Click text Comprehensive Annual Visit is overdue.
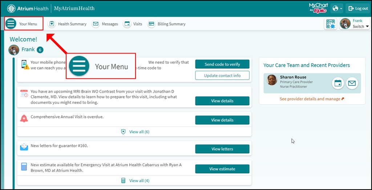 pyautogui.click(x=67, y=117)
